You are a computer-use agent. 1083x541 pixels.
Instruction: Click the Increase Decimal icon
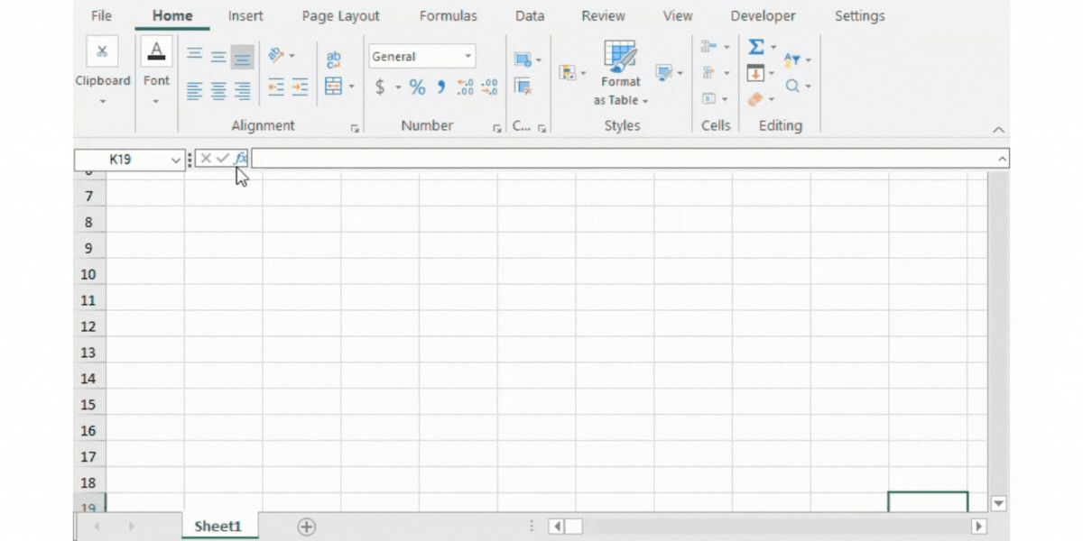466,87
